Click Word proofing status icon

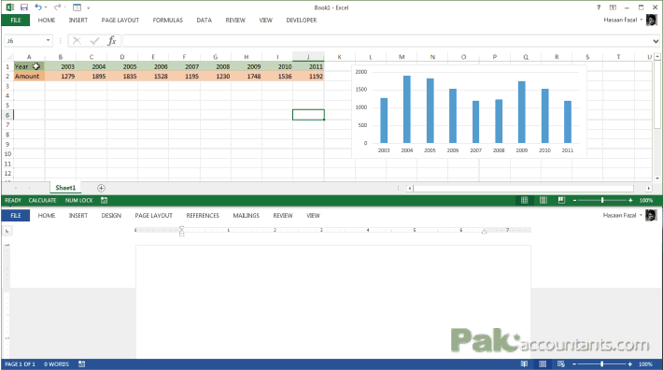tap(81, 364)
